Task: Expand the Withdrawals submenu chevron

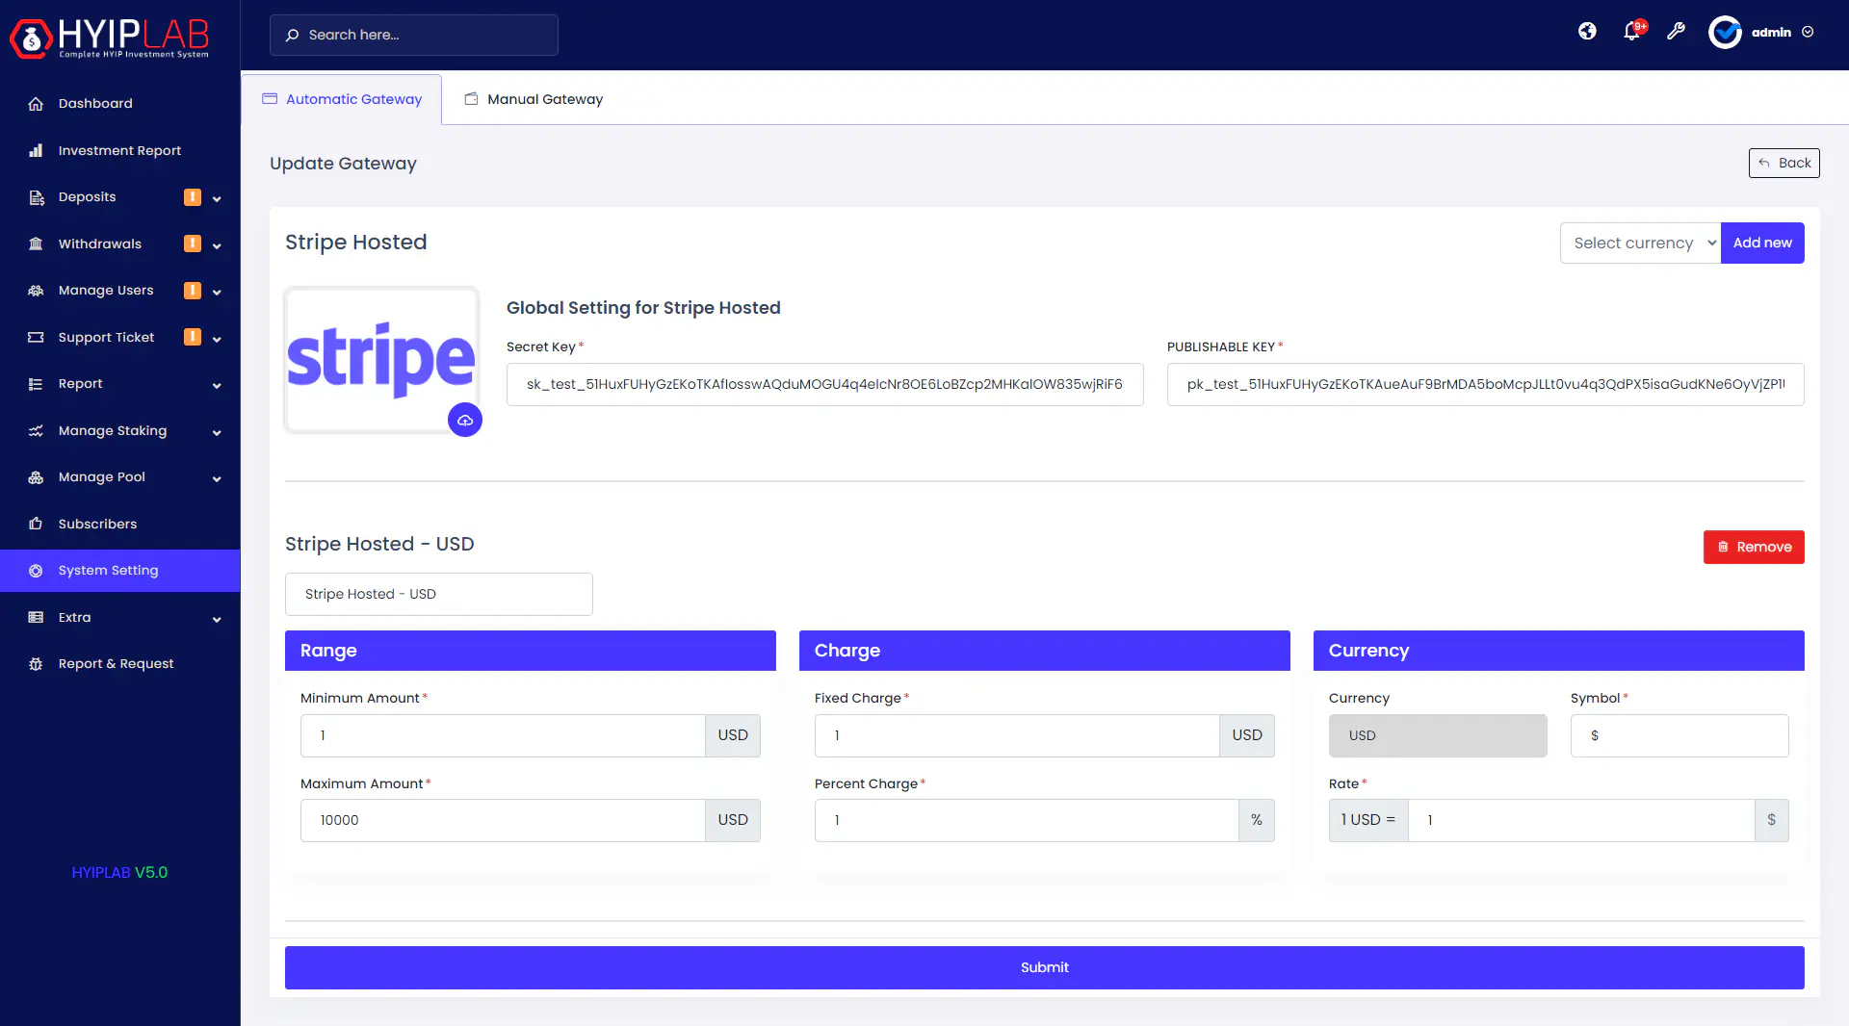Action: 217,245
